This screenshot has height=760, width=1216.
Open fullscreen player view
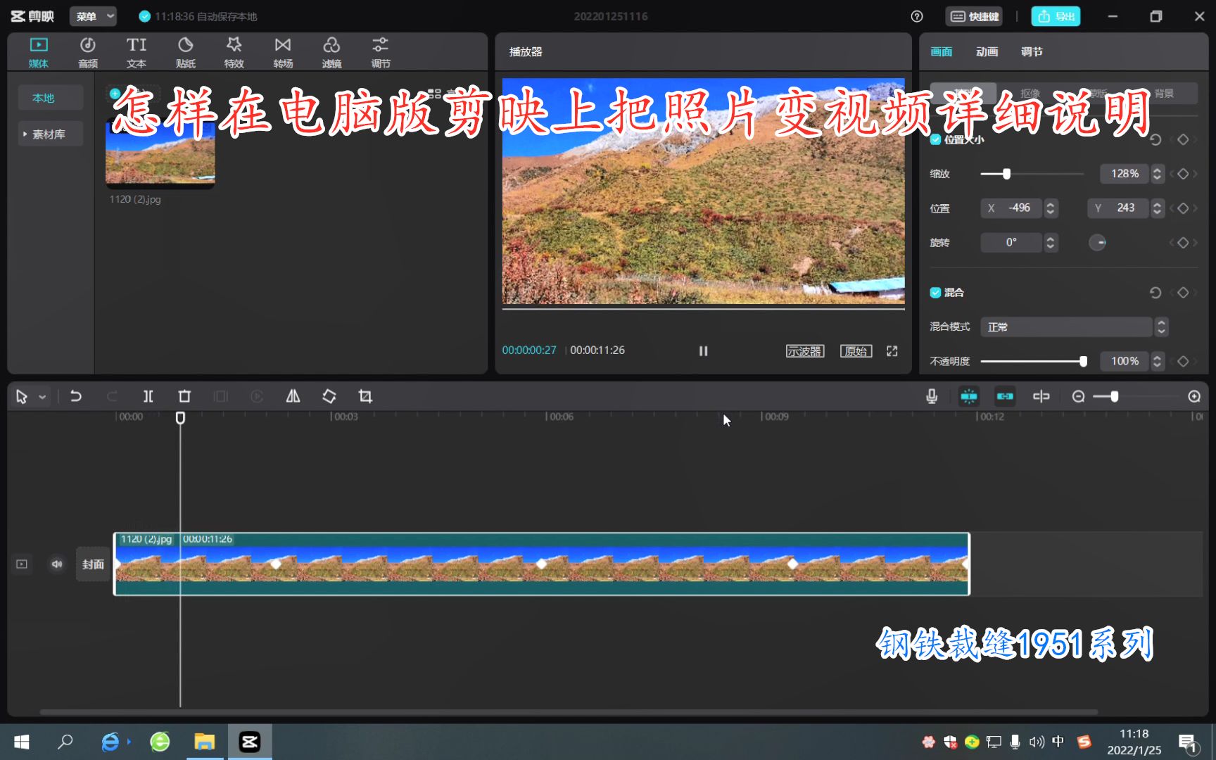(x=892, y=351)
